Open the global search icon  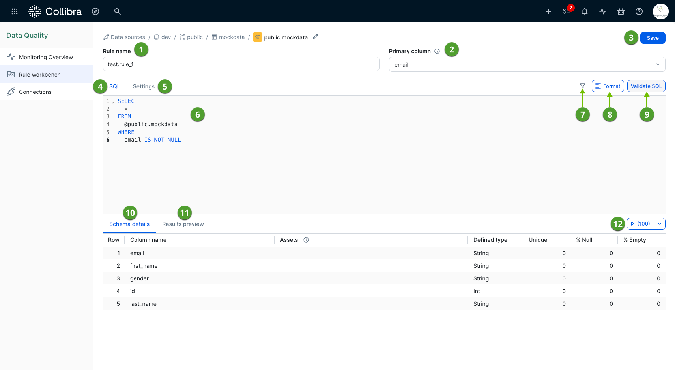coord(117,11)
